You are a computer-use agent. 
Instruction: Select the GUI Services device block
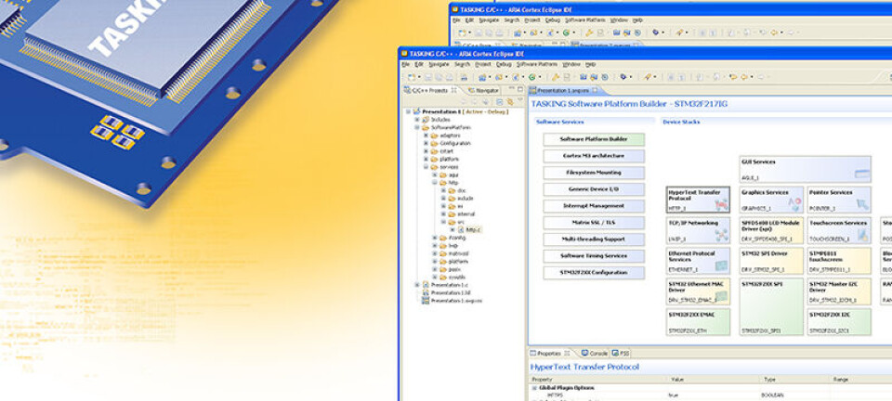pos(805,169)
